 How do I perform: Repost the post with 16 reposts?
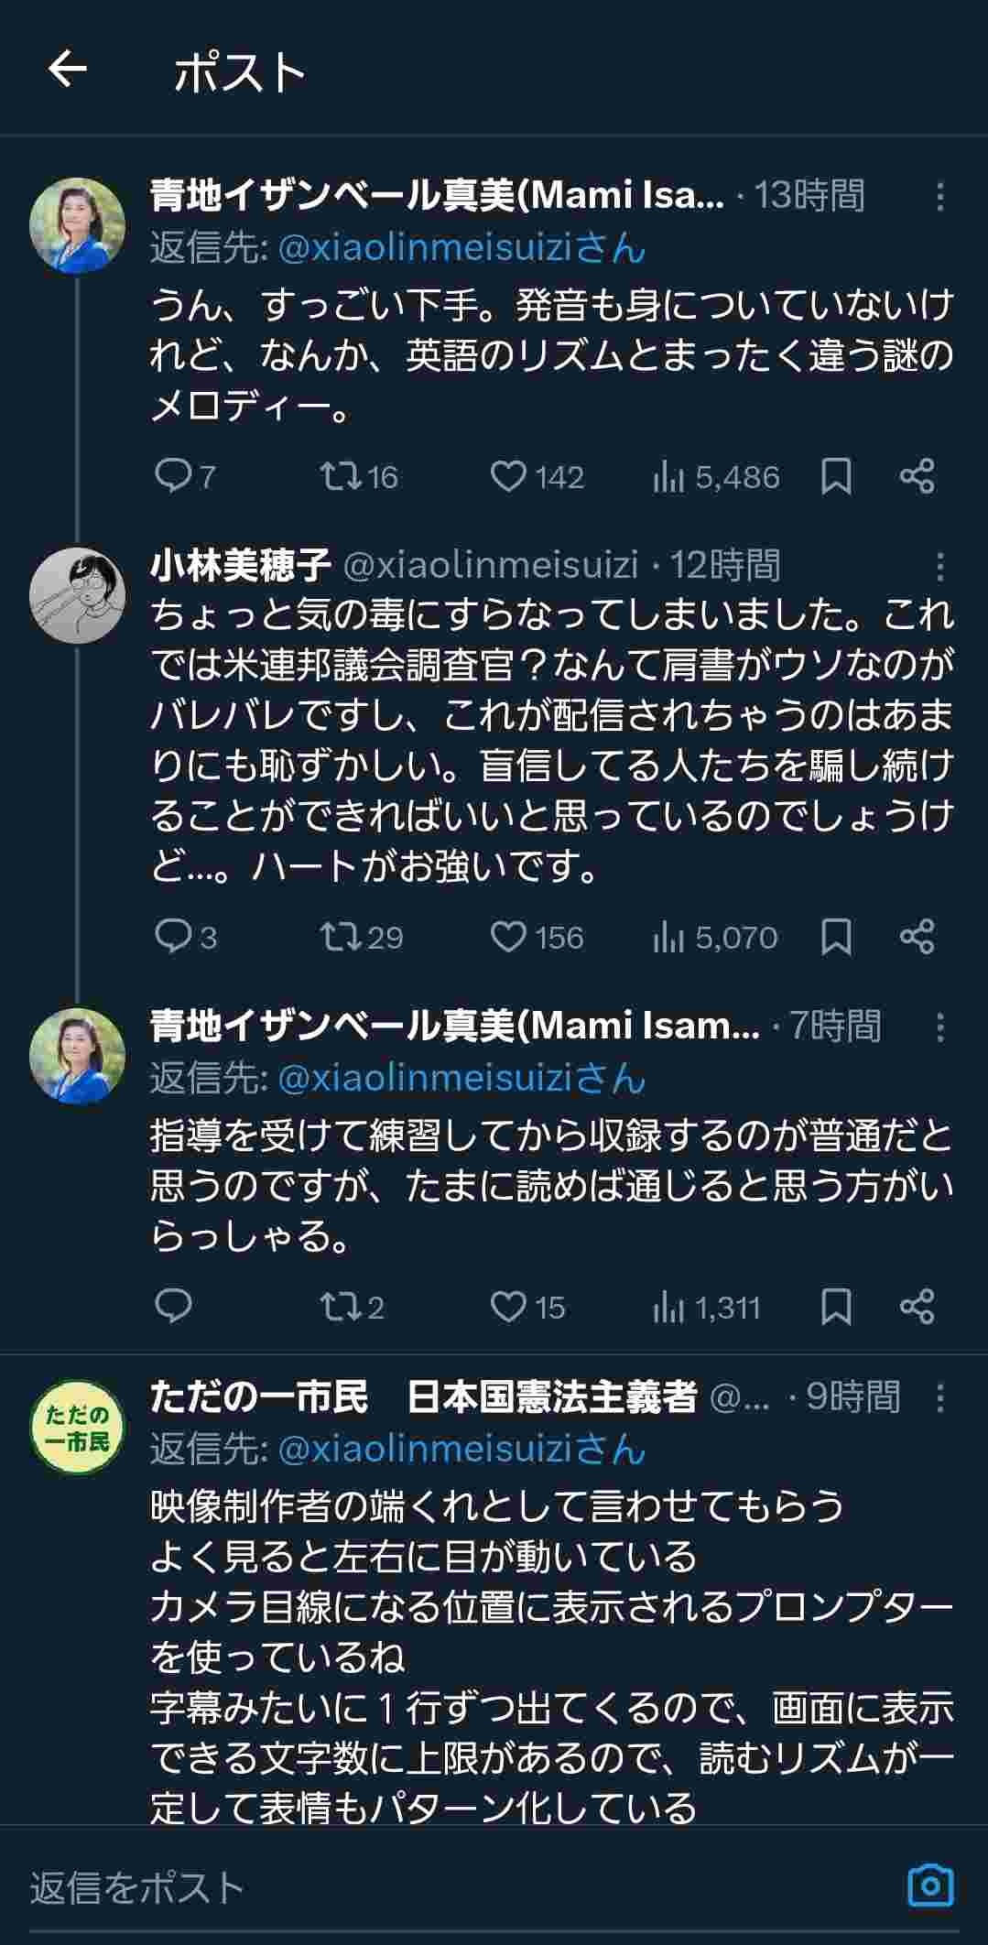340,476
